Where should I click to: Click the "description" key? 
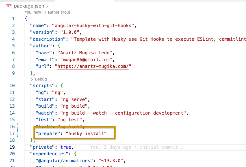click(48, 39)
